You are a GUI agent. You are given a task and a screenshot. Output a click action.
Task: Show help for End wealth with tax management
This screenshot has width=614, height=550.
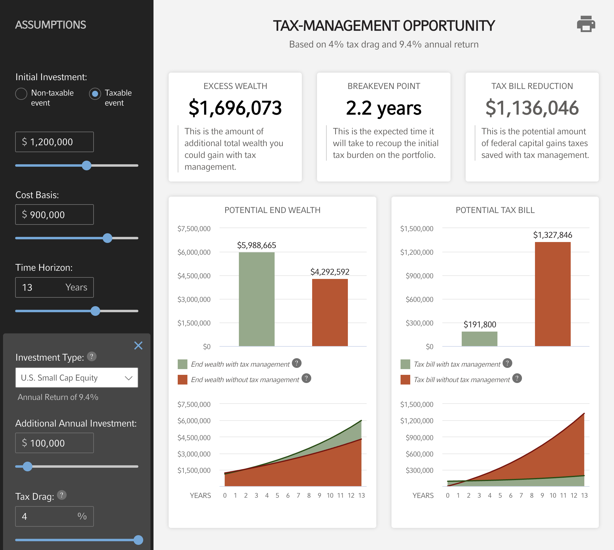click(297, 363)
